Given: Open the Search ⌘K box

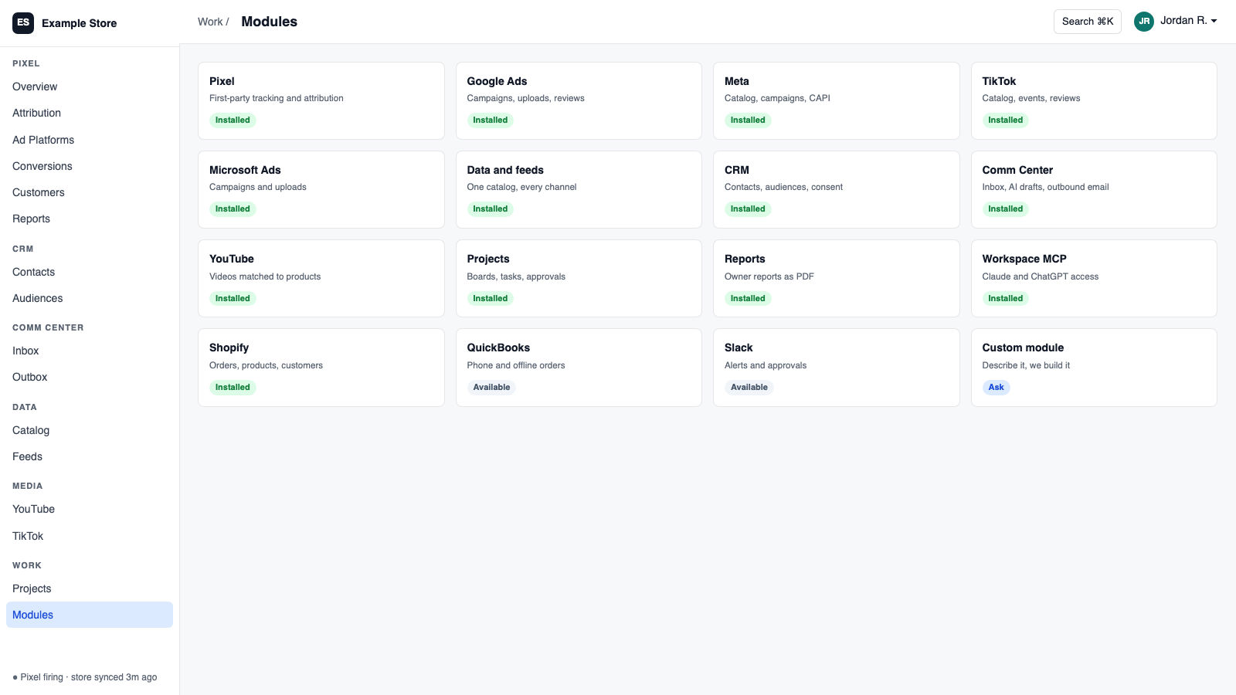Looking at the screenshot, I should click(1088, 22).
